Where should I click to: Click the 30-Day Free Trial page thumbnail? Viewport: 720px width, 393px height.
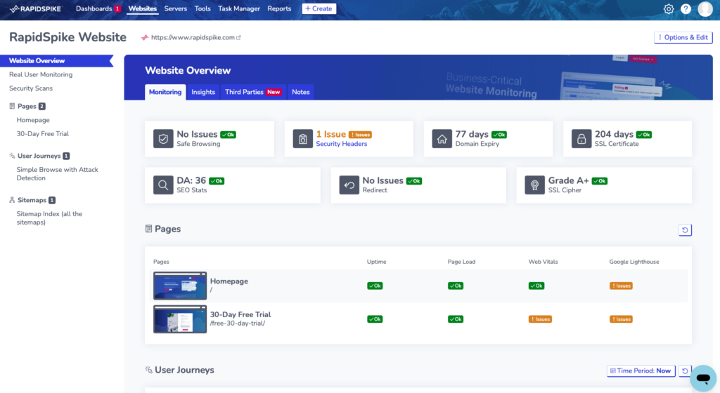click(x=180, y=319)
